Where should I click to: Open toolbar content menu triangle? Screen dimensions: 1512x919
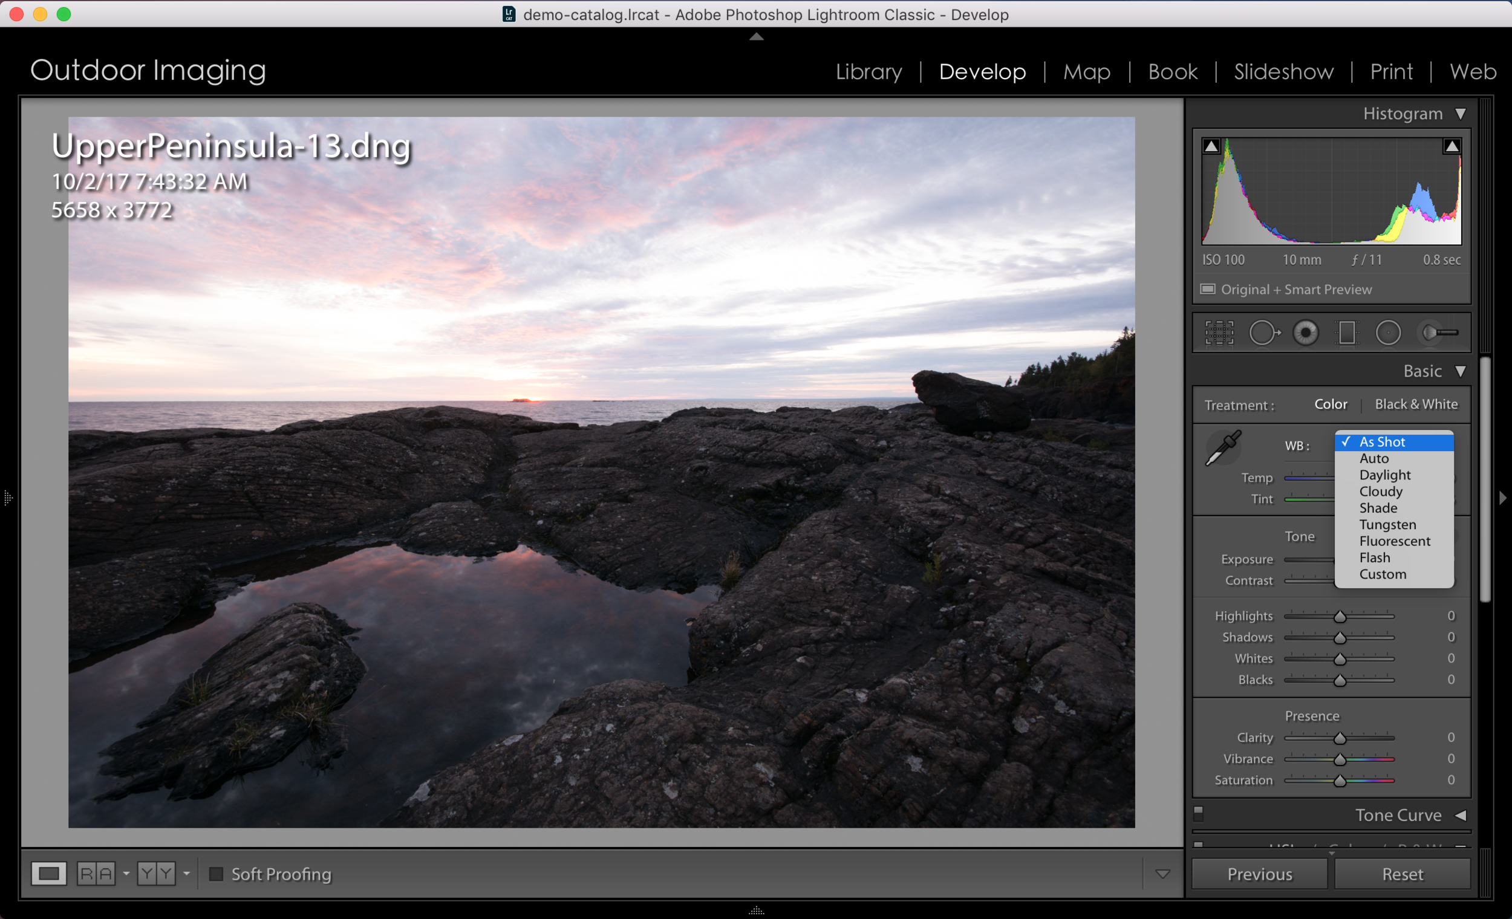(1162, 874)
